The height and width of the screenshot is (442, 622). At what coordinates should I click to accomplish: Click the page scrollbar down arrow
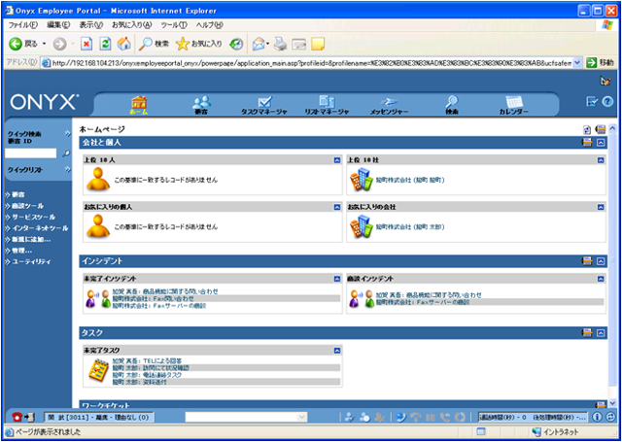coord(612,403)
